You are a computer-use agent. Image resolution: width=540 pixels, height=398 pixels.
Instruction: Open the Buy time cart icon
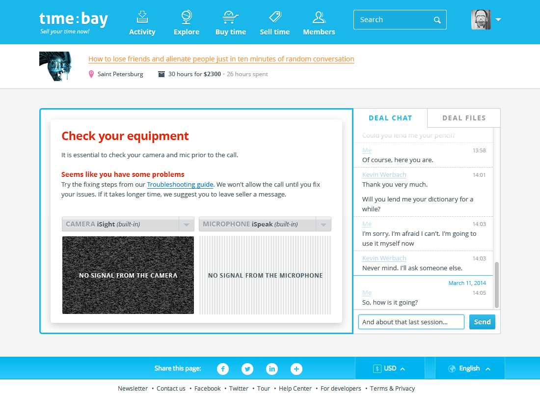(230, 17)
